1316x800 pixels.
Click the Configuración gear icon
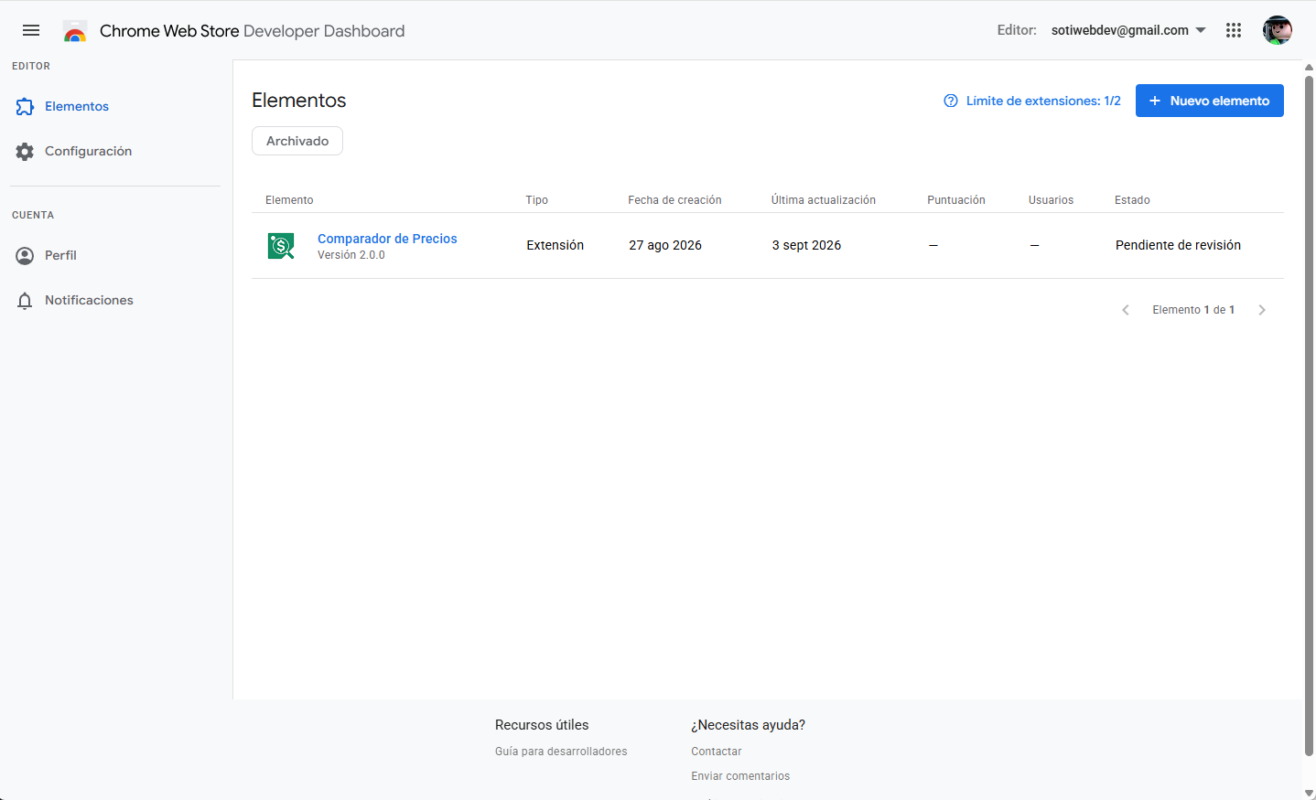tap(25, 152)
